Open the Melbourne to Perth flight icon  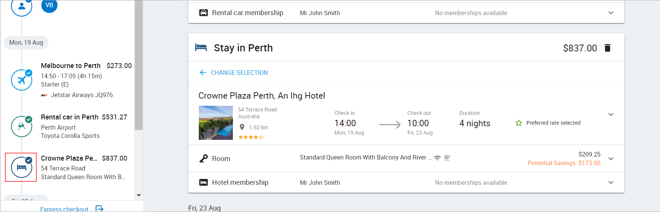click(22, 80)
